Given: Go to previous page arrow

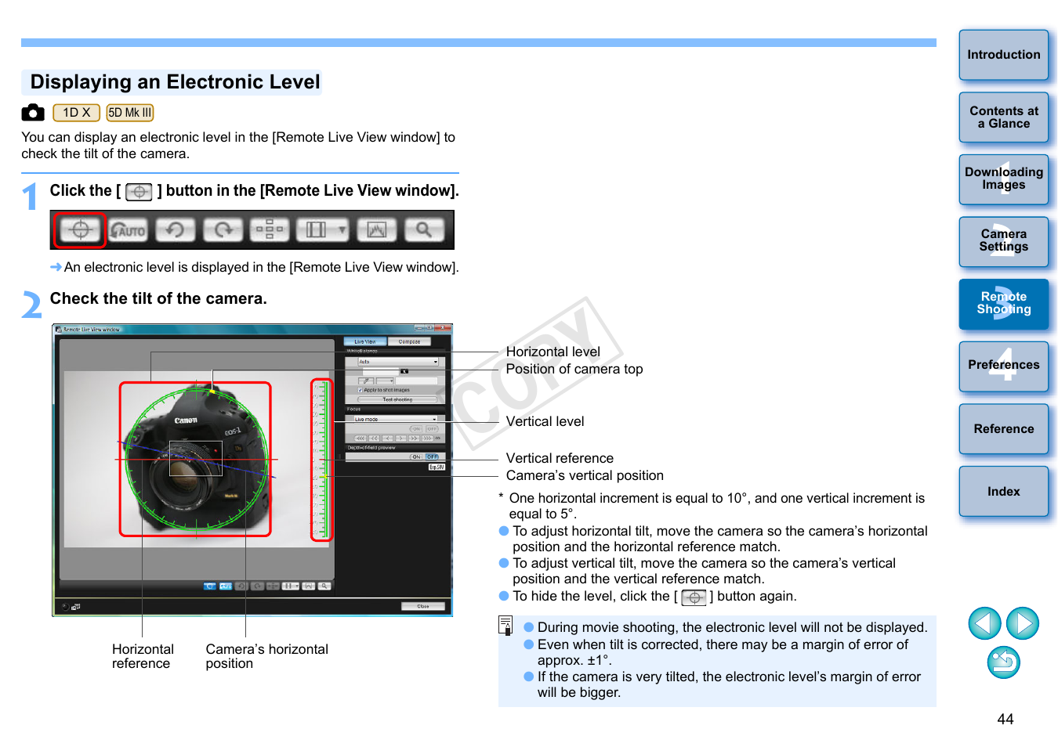Looking at the screenshot, I should click(x=984, y=624).
